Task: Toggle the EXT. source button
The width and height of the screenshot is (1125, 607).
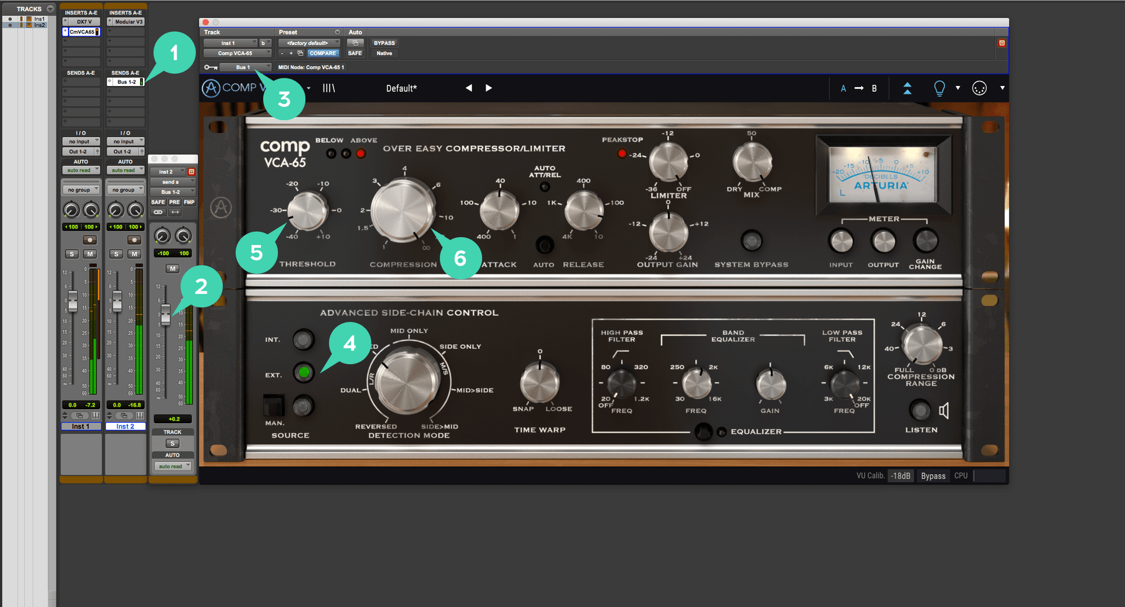Action: [304, 372]
